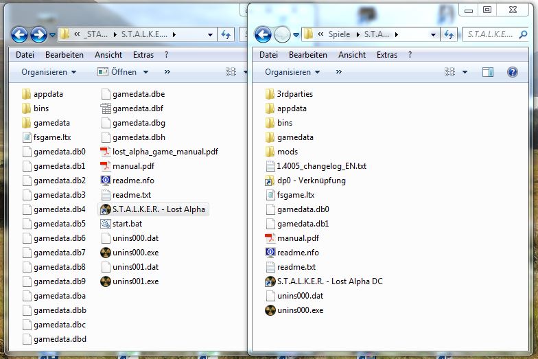The width and height of the screenshot is (538, 359).
Task: Open the ? help menu in the right window
Action: pyautogui.click(x=410, y=55)
